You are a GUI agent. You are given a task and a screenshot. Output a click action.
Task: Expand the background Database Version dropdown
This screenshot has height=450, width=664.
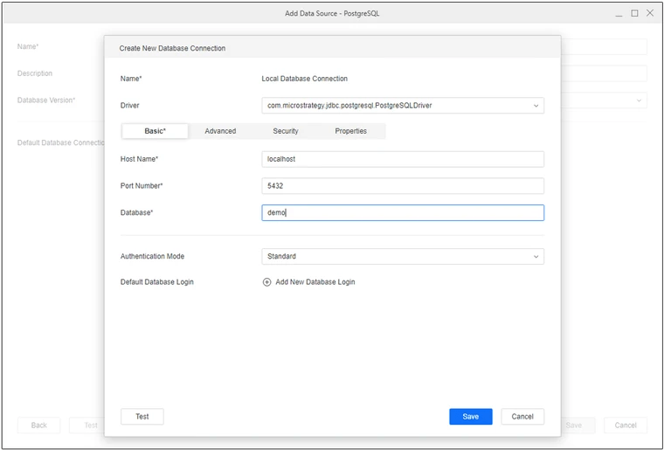(x=639, y=100)
